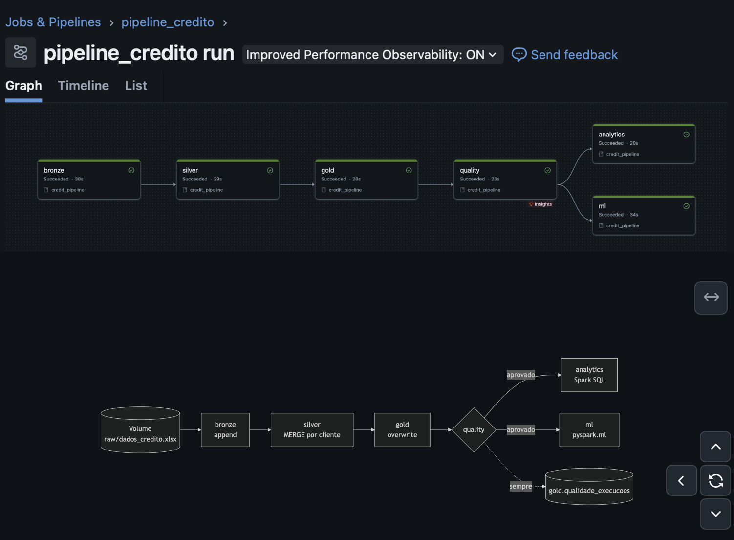Click the ml pyspark.ml diagram box
734x540 pixels.
[589, 430]
